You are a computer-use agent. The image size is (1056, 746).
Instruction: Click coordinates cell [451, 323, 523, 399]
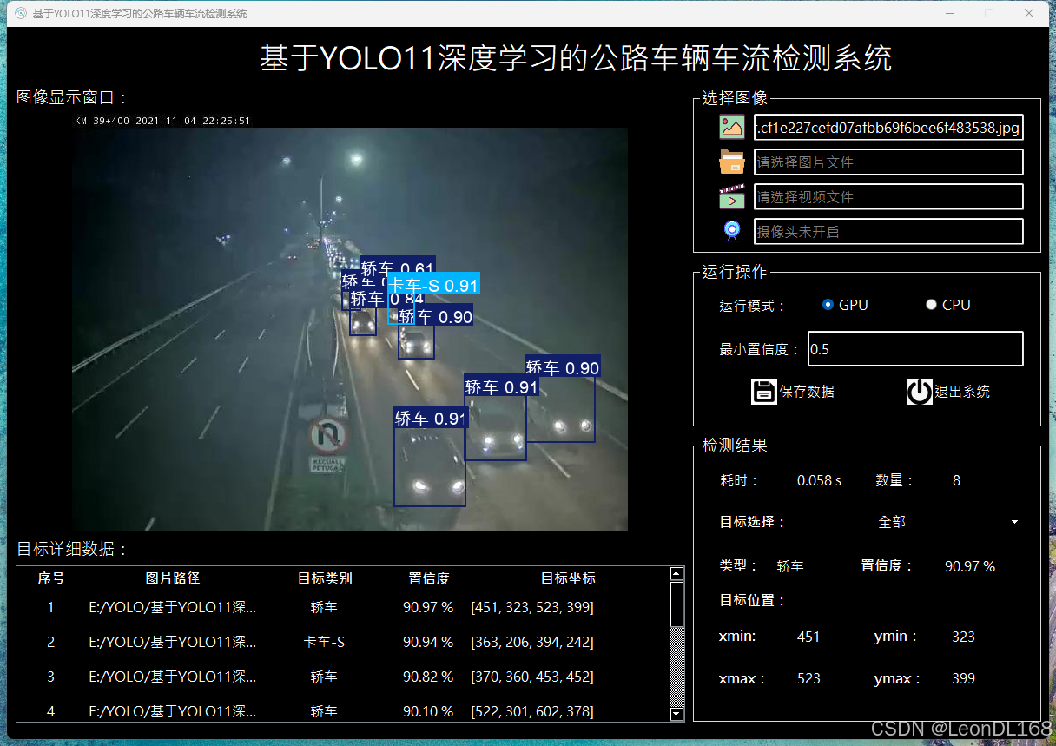point(532,607)
